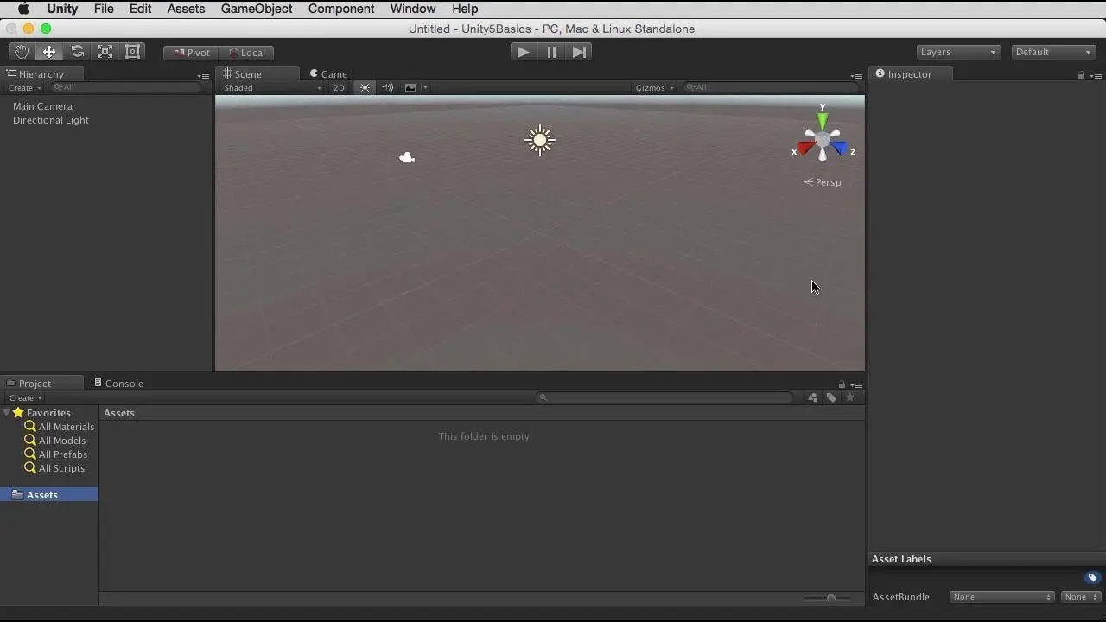The height and width of the screenshot is (622, 1106).
Task: Select Directional Light in the Hierarchy
Action: (51, 120)
